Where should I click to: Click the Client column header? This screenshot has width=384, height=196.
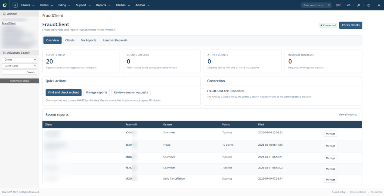[48, 124]
